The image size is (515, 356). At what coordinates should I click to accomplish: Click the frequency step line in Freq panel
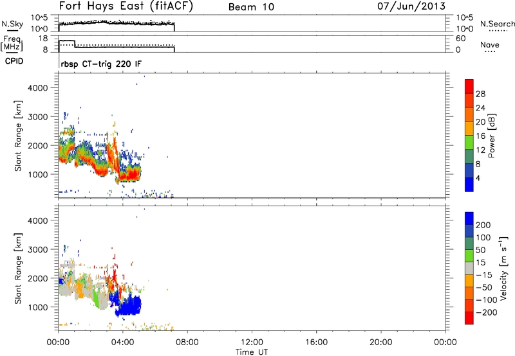[x=117, y=47]
